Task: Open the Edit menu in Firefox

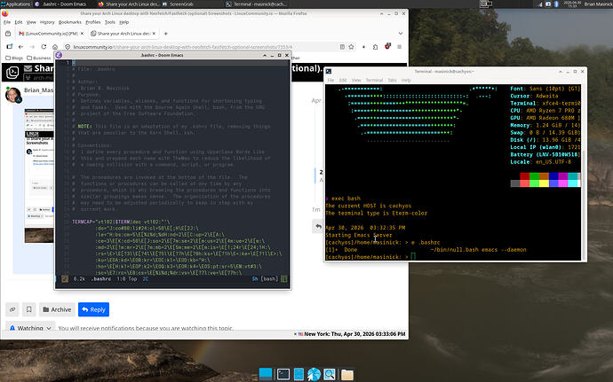Action: (19, 22)
